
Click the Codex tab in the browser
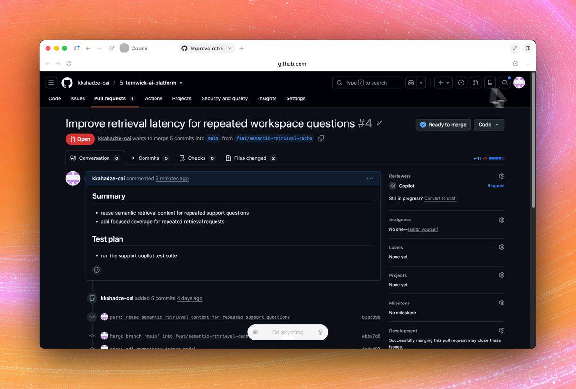(x=134, y=49)
